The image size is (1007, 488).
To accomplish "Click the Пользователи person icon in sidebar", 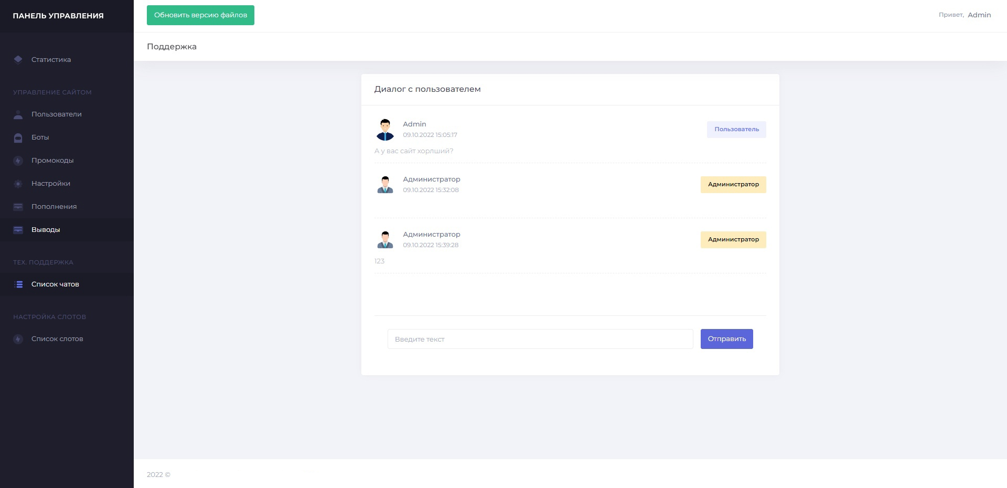I will tap(18, 114).
